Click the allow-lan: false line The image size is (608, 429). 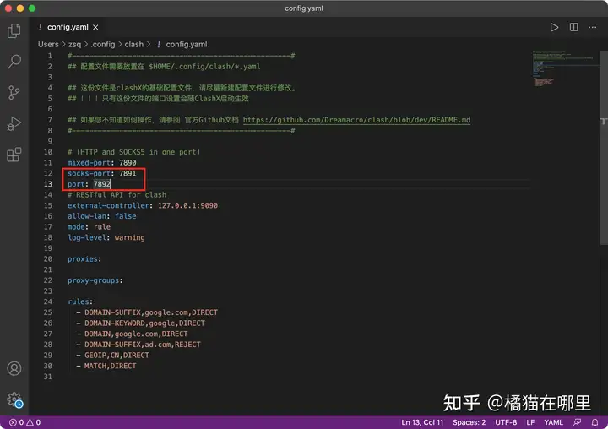coord(101,216)
